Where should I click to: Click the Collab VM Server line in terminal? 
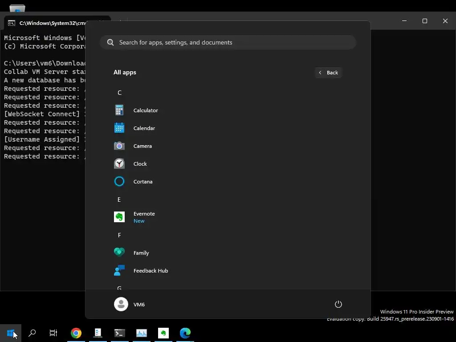(x=45, y=72)
